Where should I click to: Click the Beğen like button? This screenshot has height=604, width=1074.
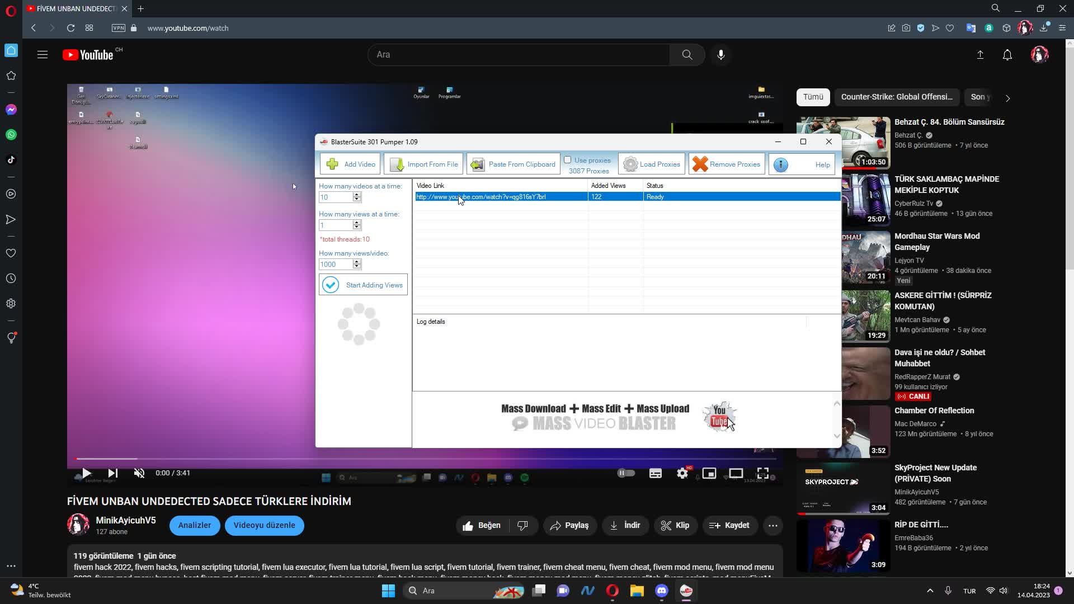pos(482,526)
